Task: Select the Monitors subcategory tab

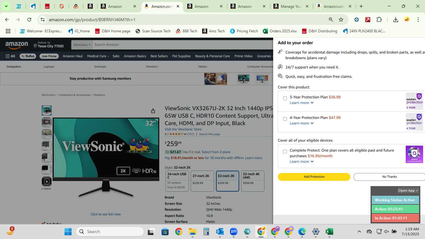Action: click(152, 67)
